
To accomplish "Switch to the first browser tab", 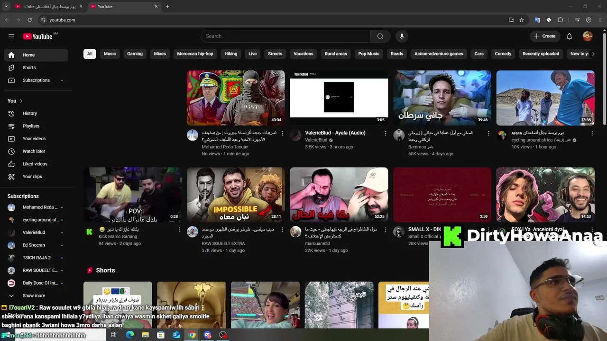I will click(x=48, y=7).
